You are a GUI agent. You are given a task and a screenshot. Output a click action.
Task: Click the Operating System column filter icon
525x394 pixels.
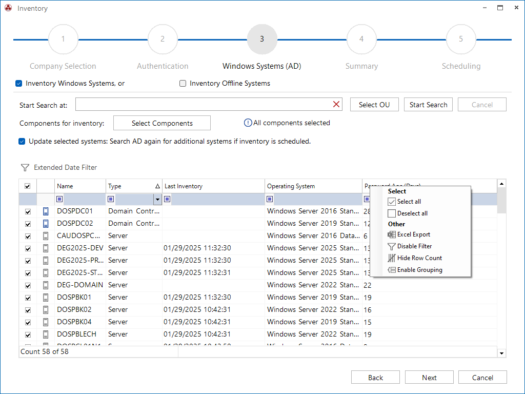(x=270, y=199)
